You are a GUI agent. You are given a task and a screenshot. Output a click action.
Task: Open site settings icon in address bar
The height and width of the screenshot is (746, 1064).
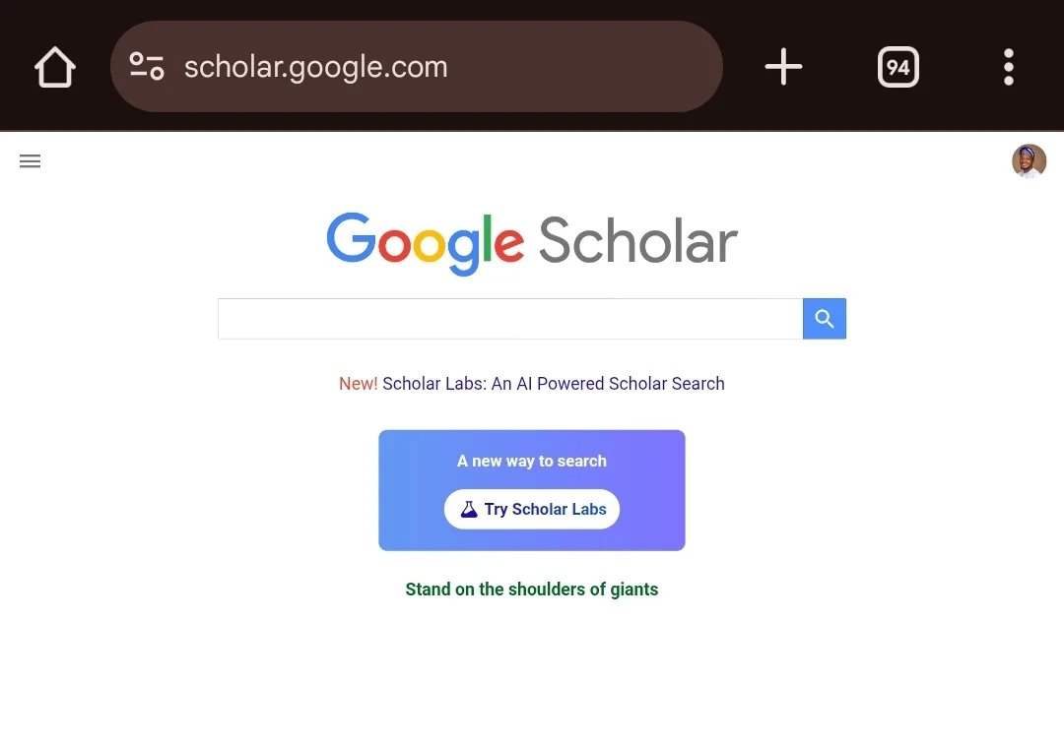[x=147, y=67]
